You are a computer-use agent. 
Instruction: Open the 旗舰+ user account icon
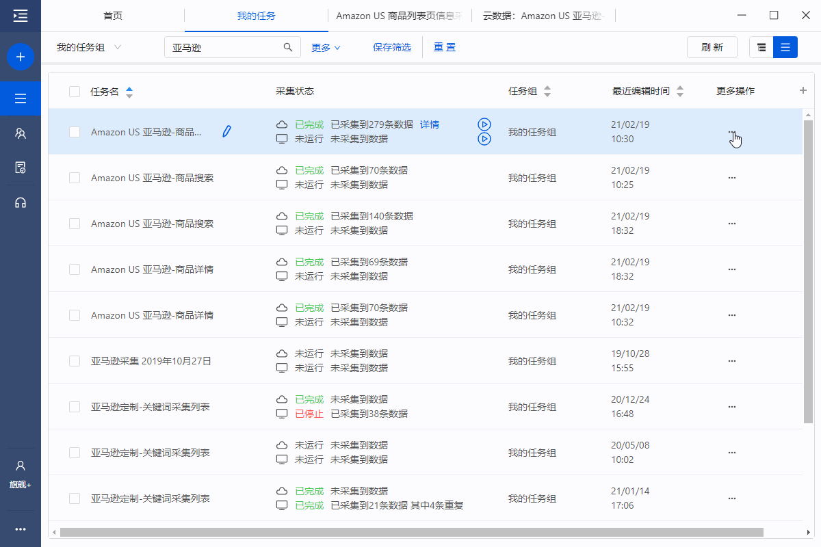pyautogui.click(x=21, y=474)
